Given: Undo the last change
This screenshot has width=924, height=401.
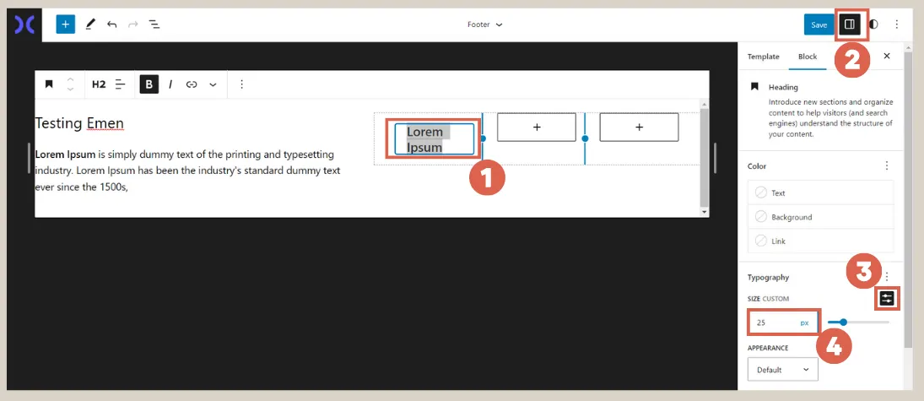Looking at the screenshot, I should (x=112, y=24).
